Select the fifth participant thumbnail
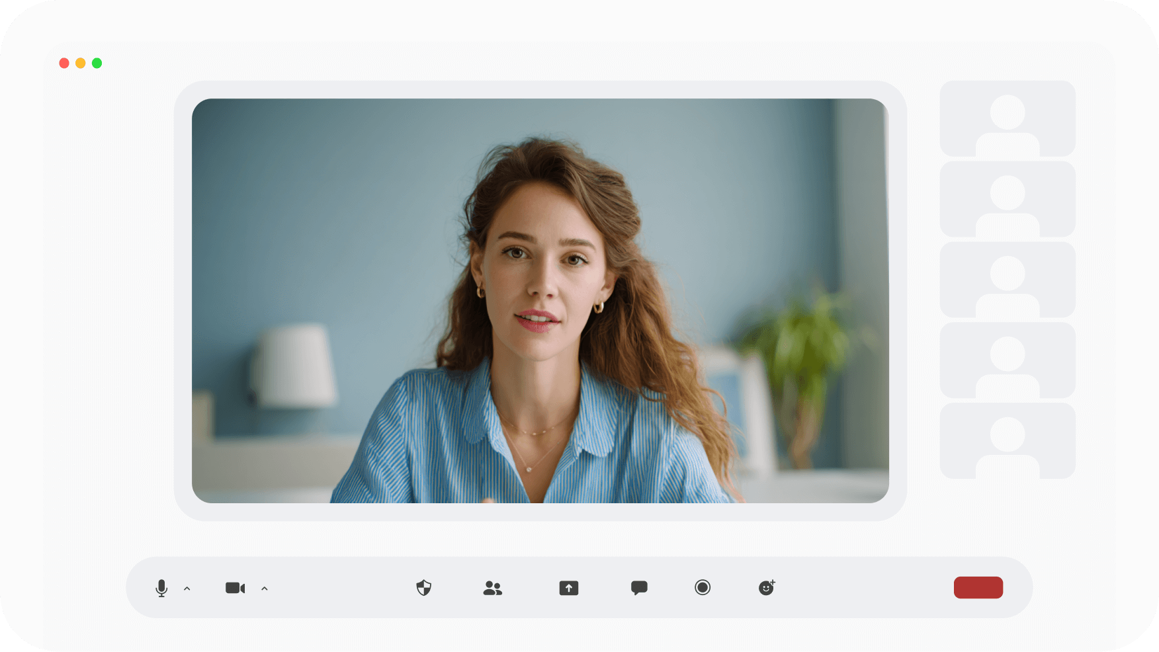The height and width of the screenshot is (652, 1159). [1008, 441]
